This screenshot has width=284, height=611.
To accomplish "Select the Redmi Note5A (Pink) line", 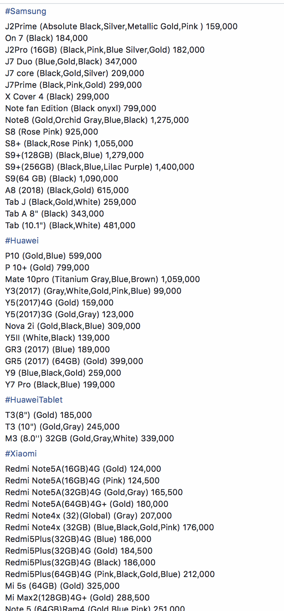I will [x=82, y=481].
